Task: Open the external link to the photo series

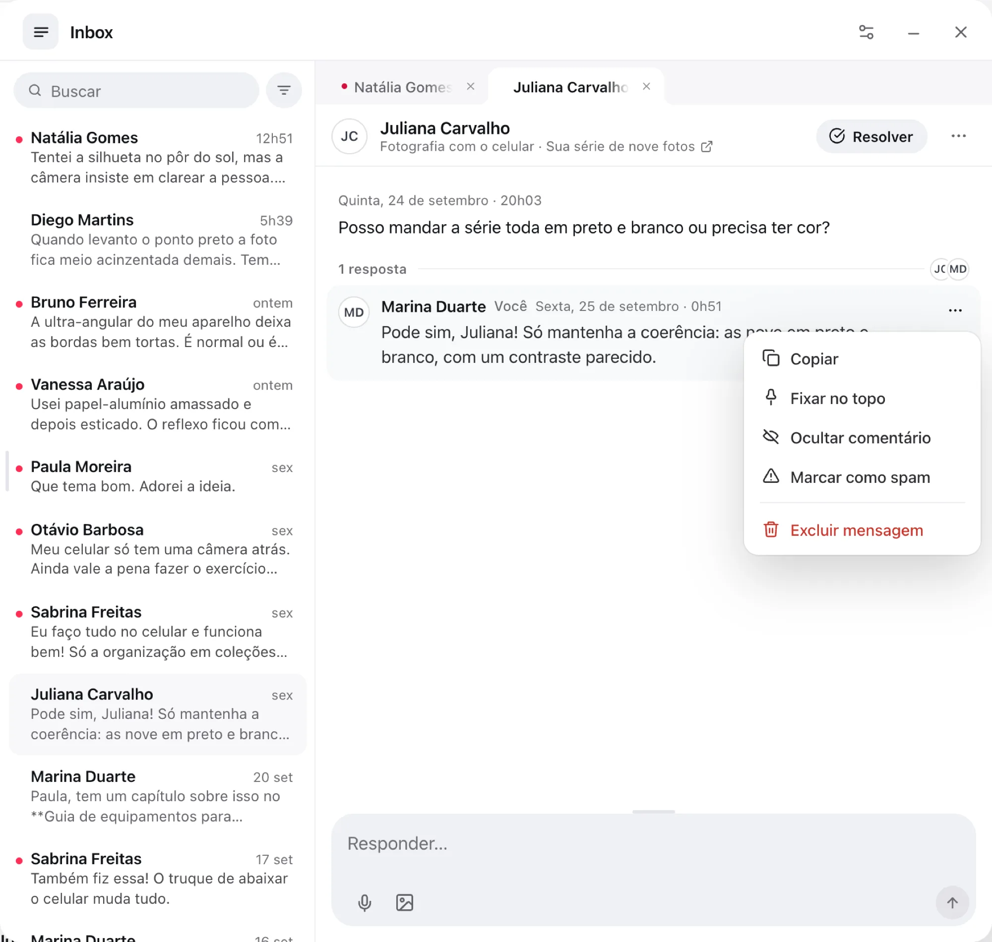Action: click(x=707, y=147)
